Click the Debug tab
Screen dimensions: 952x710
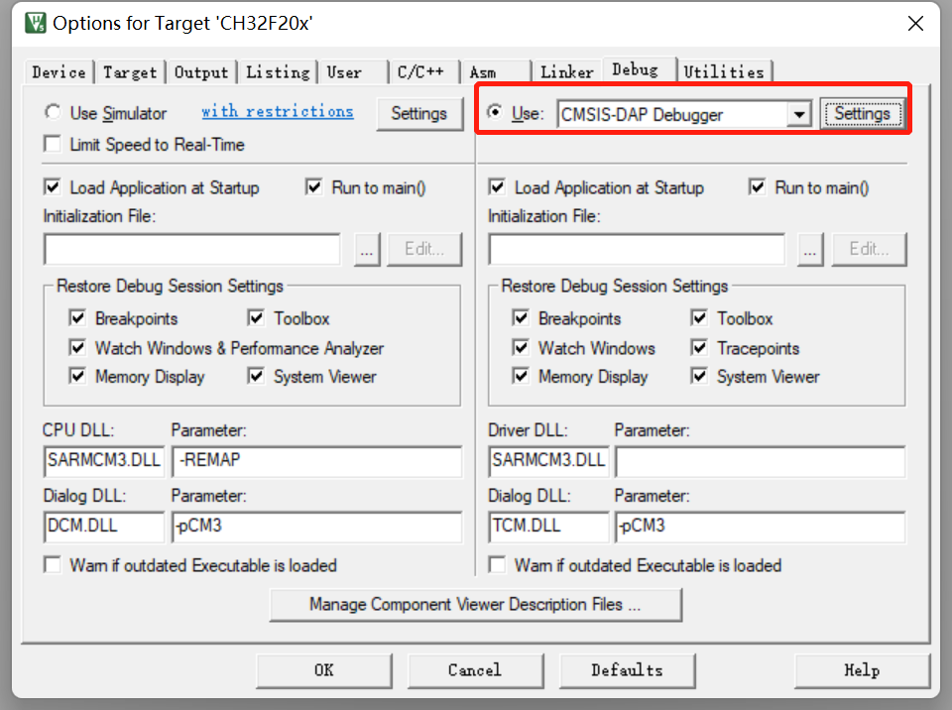click(x=638, y=69)
